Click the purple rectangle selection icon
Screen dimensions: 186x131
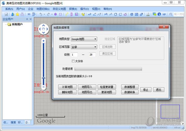click(60, 14)
